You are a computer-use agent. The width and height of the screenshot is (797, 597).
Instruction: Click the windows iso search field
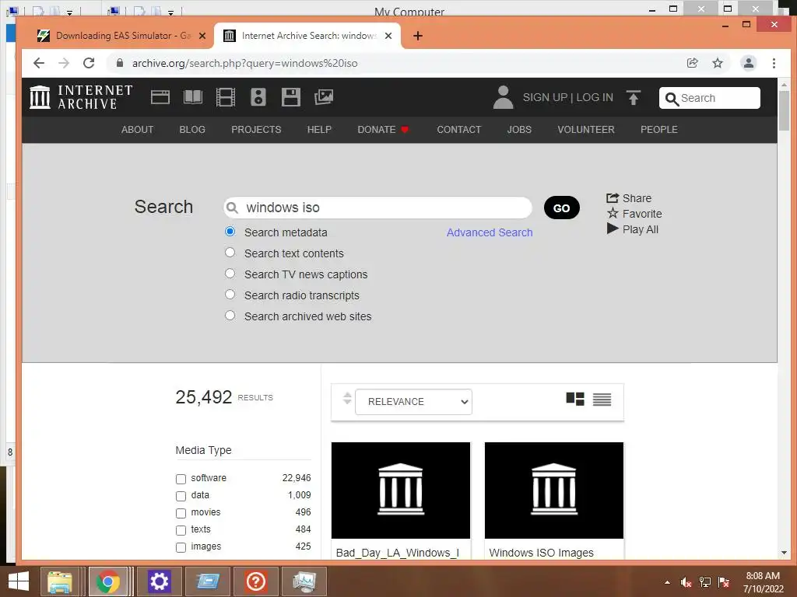click(x=377, y=208)
